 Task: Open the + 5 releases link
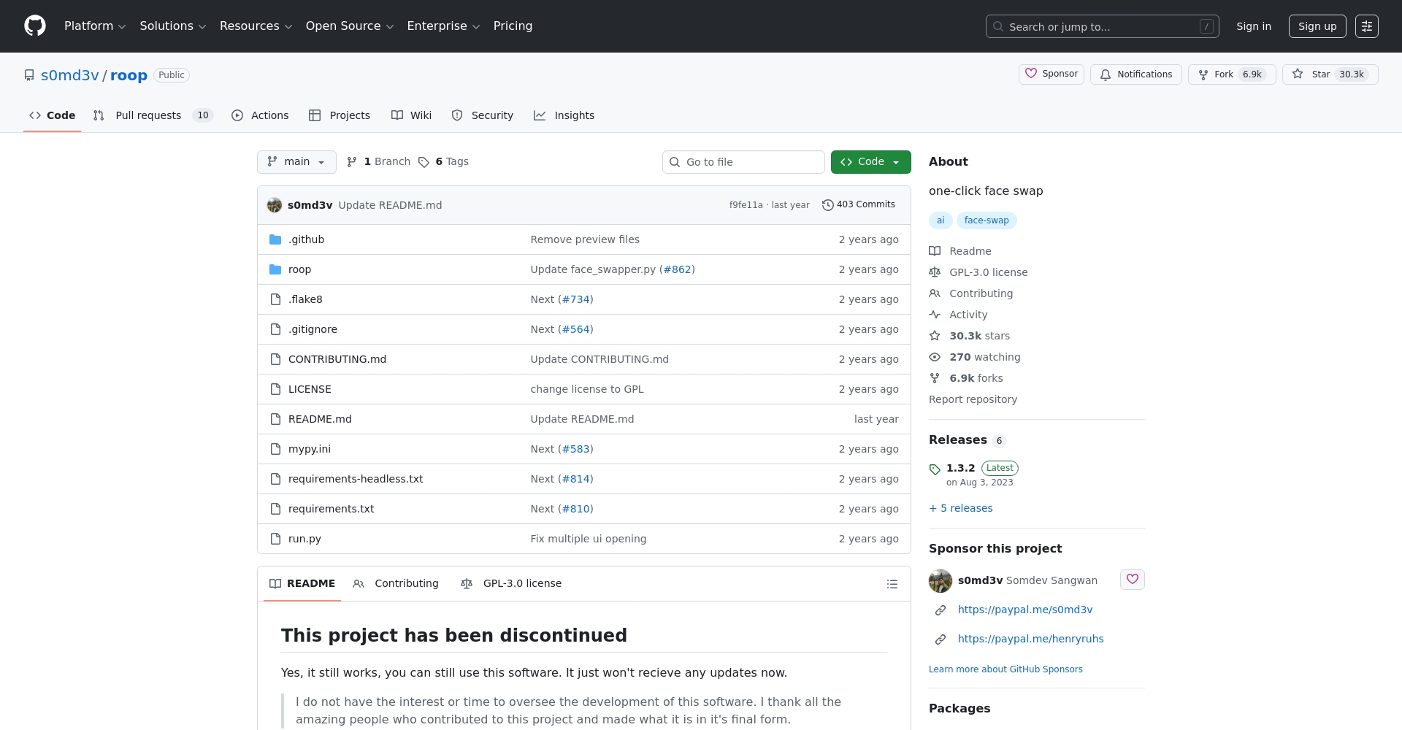(961, 508)
